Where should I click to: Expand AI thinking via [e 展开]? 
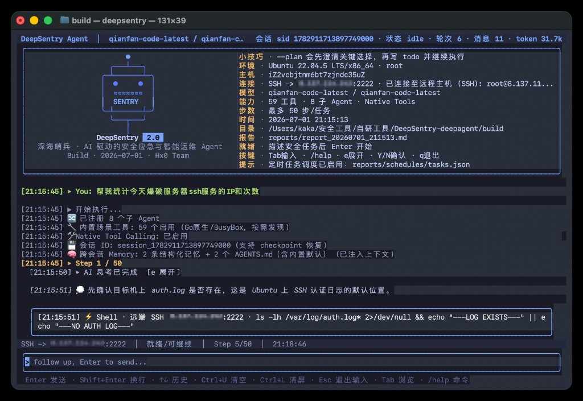[x=163, y=272]
